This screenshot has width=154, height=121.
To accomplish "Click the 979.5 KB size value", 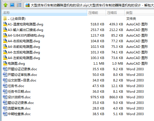I will (97, 97).
